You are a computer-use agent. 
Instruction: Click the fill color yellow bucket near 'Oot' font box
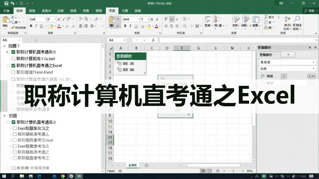click(51, 26)
